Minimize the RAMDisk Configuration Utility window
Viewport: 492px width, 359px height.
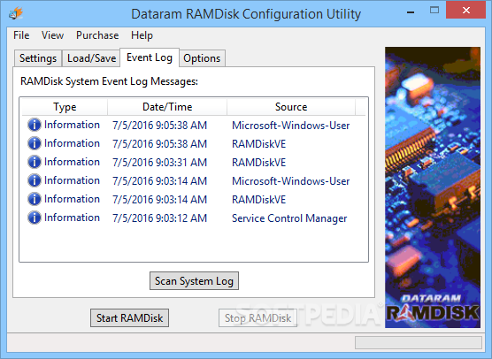(411, 11)
